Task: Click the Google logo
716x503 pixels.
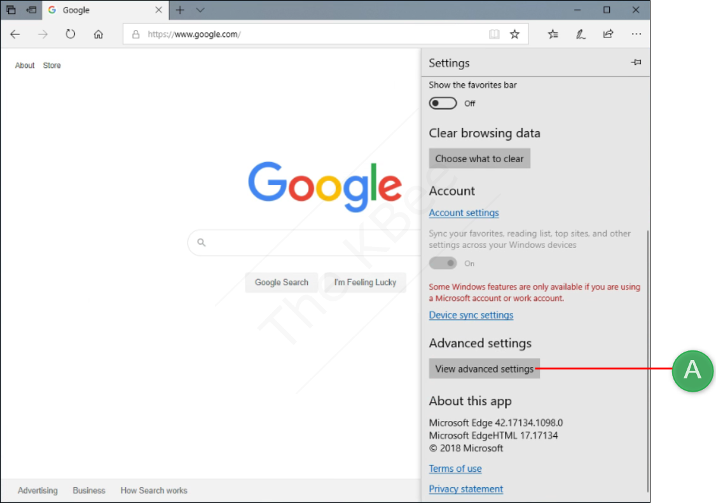Action: tap(325, 186)
